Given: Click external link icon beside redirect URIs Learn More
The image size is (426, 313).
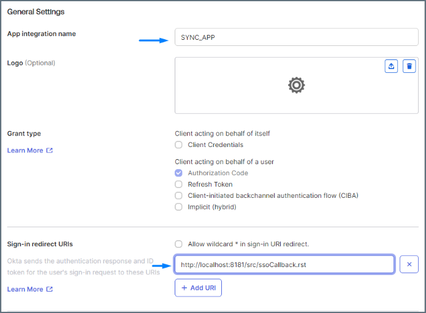Looking at the screenshot, I should click(x=50, y=289).
